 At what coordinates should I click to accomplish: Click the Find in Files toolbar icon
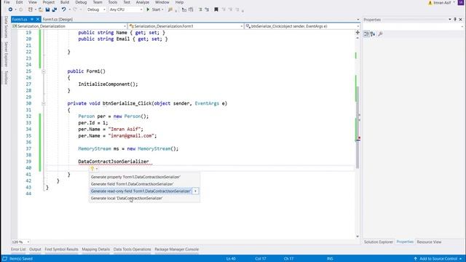[x=170, y=9]
